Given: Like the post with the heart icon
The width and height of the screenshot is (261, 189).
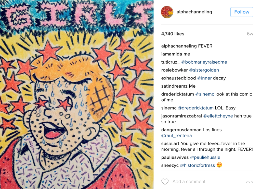Looking at the screenshot, I should (x=165, y=182).
